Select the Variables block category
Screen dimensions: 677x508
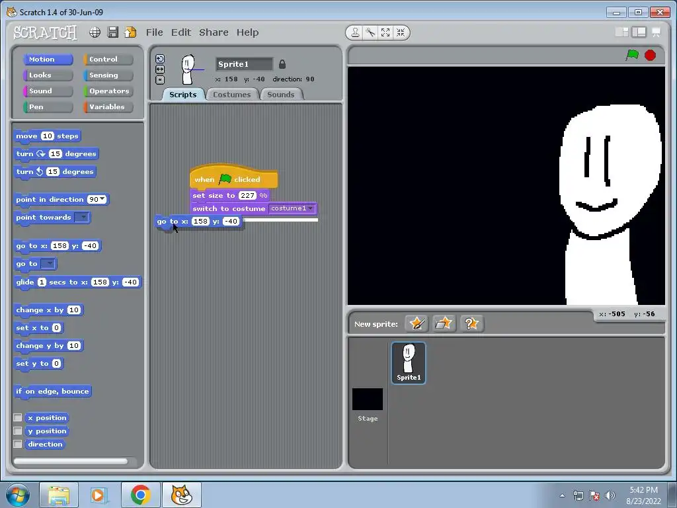coord(108,107)
